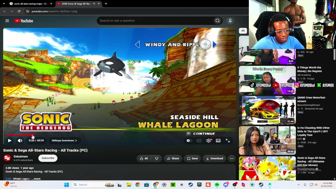Toggle closed captions on the player

(x=199, y=140)
